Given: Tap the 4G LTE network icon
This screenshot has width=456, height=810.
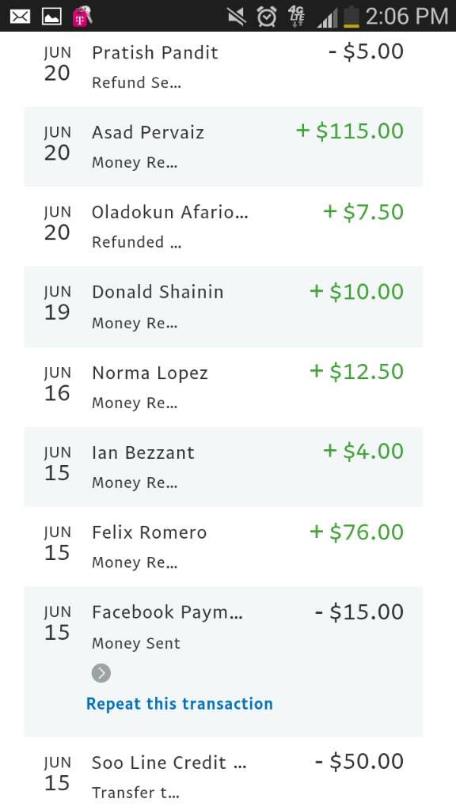Looking at the screenshot, I should 298,16.
